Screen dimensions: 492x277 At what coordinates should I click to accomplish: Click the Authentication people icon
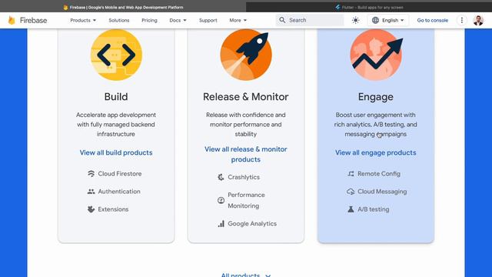tap(91, 192)
